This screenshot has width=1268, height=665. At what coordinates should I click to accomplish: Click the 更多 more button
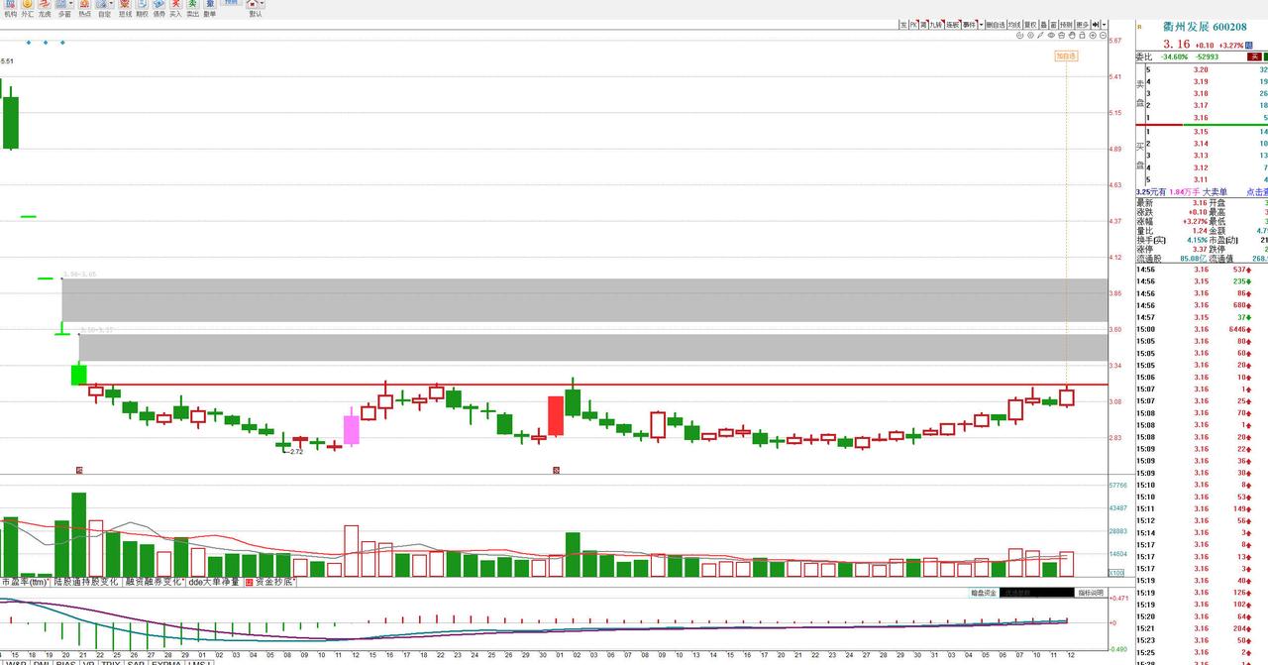1083,25
